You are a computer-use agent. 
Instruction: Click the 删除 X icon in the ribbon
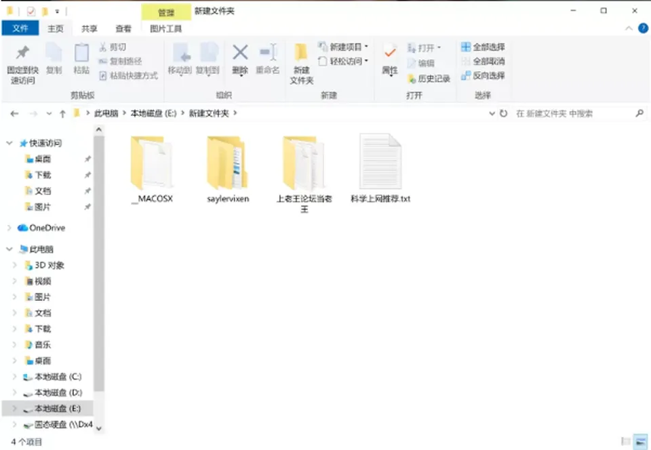pyautogui.click(x=240, y=53)
